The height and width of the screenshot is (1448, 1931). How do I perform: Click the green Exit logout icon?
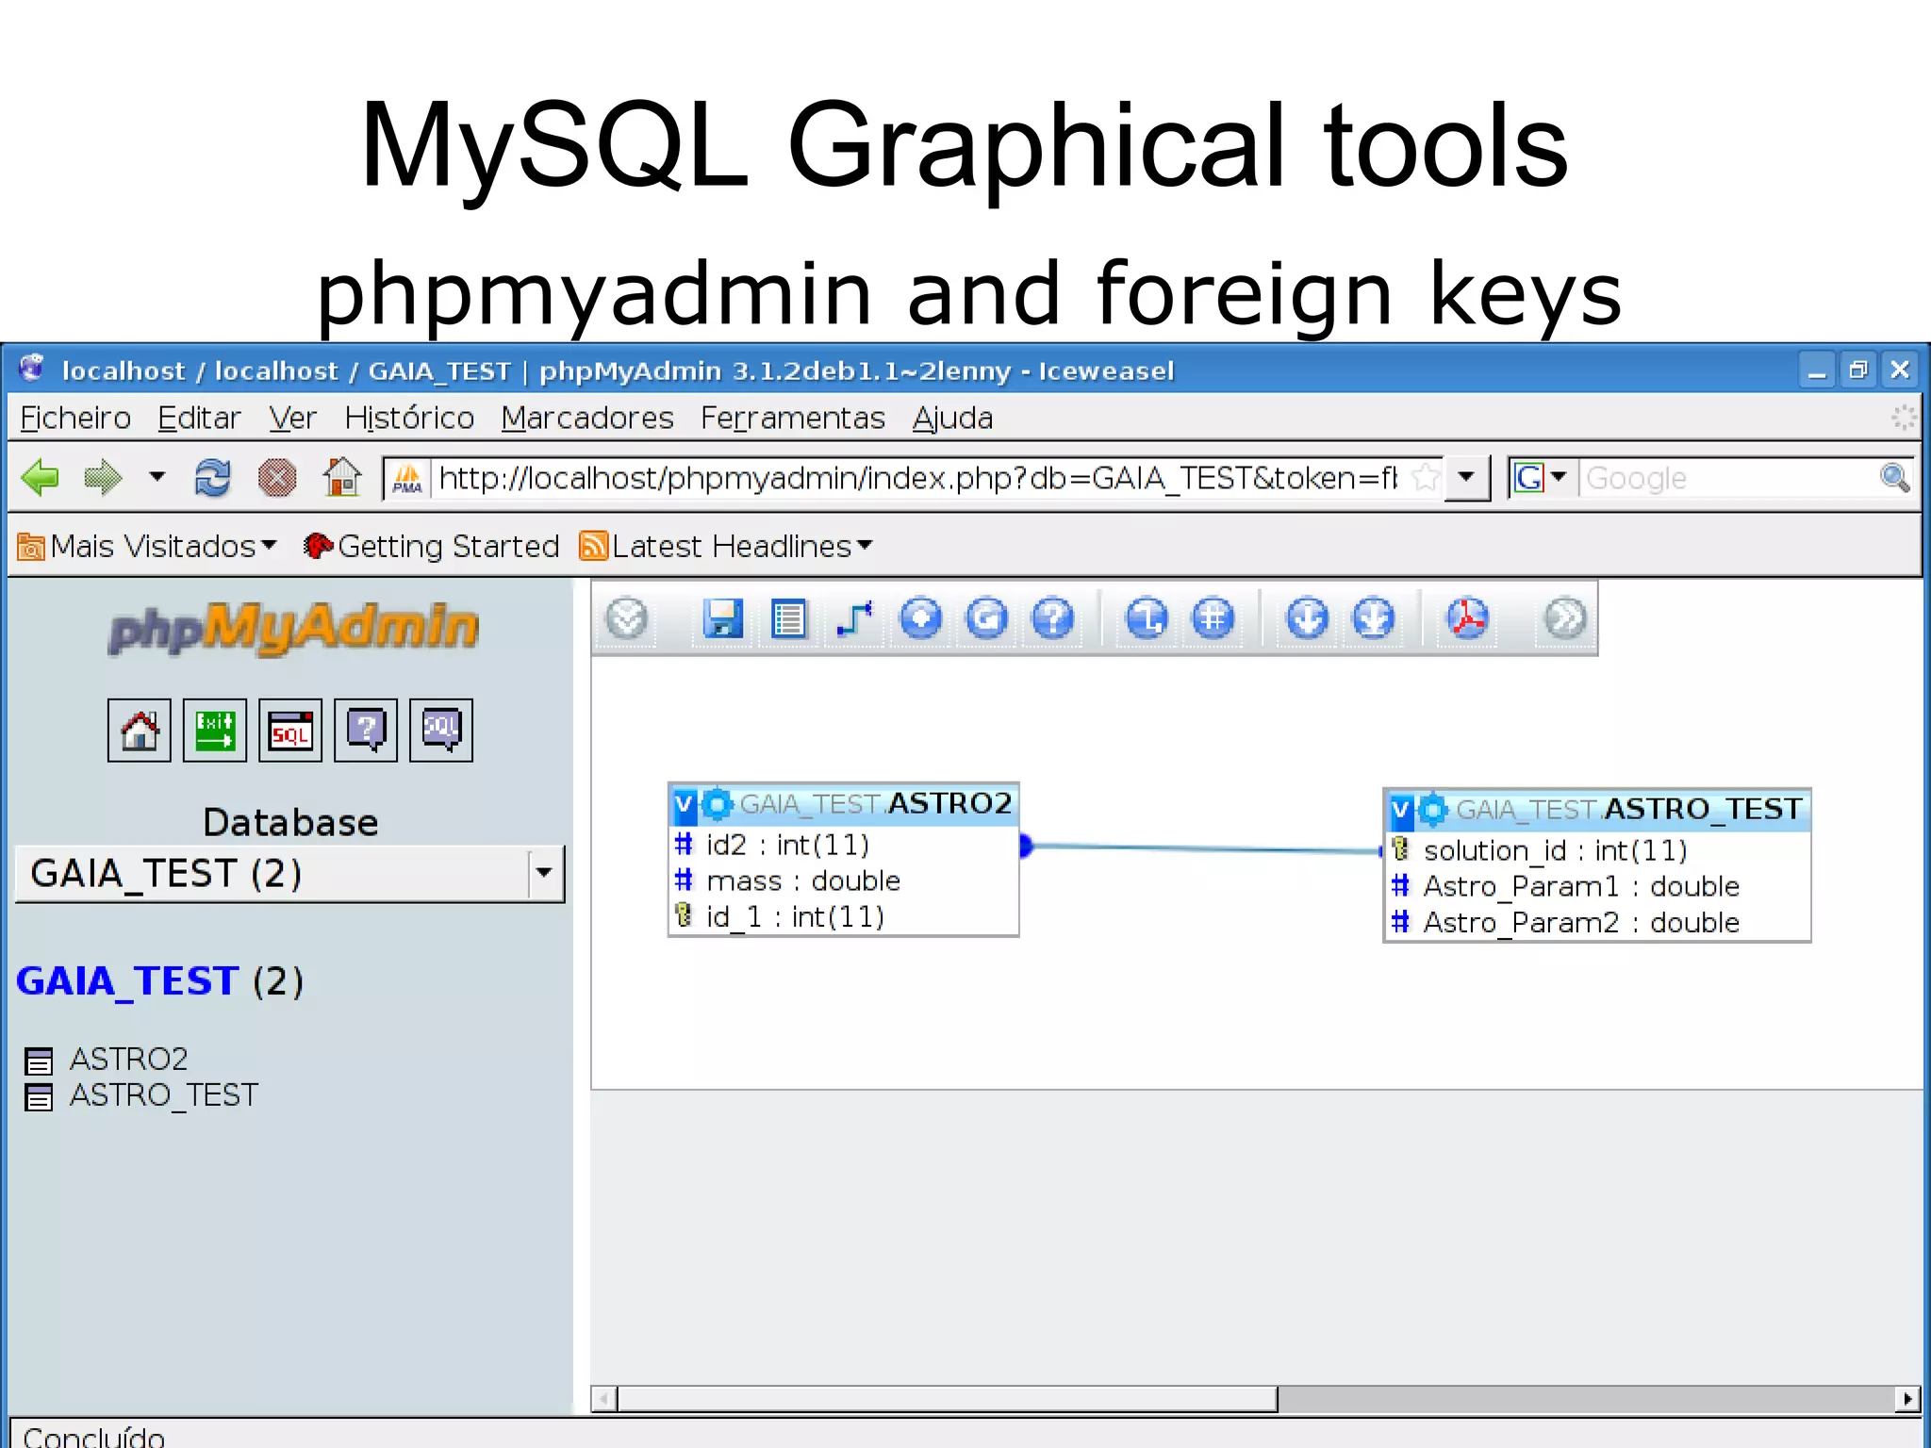[x=215, y=730]
